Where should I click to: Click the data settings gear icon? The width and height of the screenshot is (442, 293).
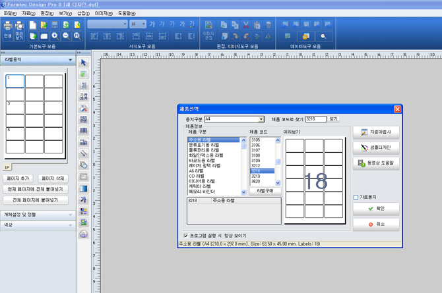[305, 36]
